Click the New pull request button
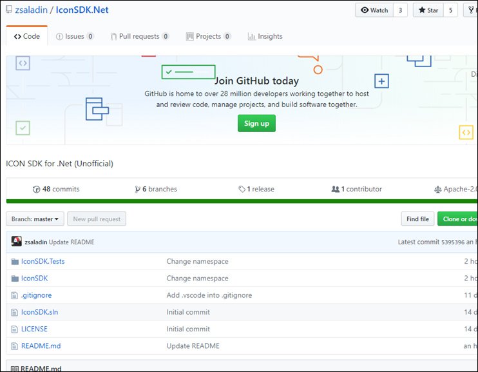Viewport: 478px width, 372px height. coord(97,219)
